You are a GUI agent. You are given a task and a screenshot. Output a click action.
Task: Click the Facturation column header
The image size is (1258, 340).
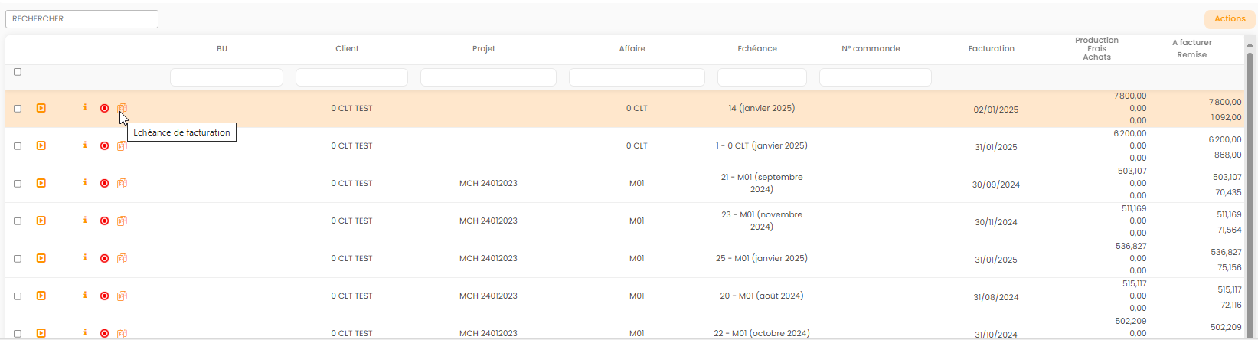coord(991,48)
